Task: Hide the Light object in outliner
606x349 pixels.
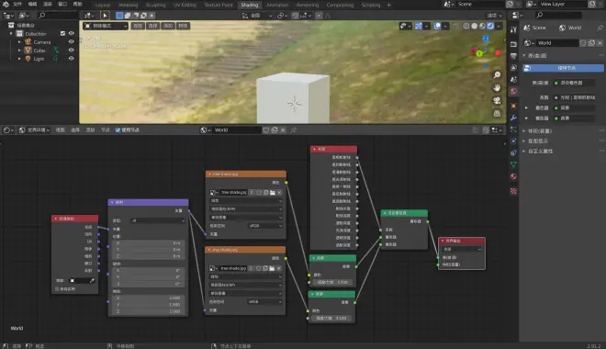Action: pos(71,59)
